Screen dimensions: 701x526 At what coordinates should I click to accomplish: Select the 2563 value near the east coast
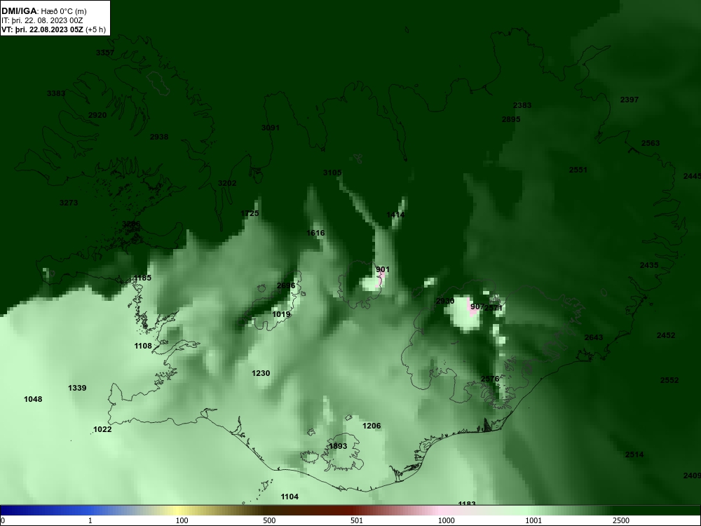(x=651, y=143)
